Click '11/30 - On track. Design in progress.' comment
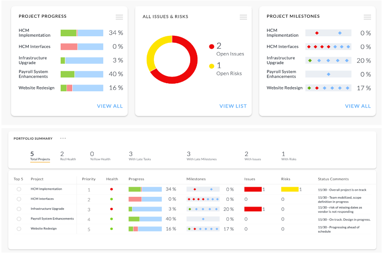This screenshot has width=383, height=253. pyautogui.click(x=344, y=219)
